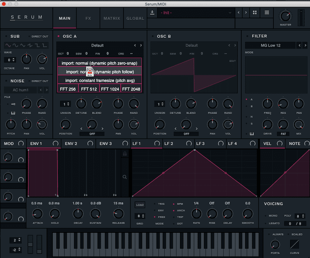This screenshot has width=310, height=258.
Task: Open the Init preset name dropdown
Action: coord(196,13)
